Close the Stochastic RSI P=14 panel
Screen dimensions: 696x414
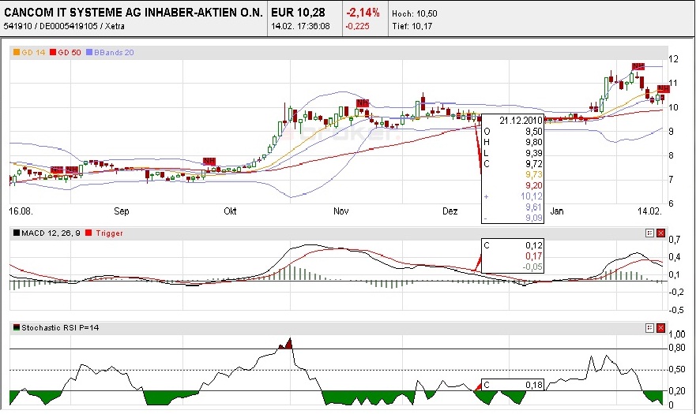pos(660,328)
